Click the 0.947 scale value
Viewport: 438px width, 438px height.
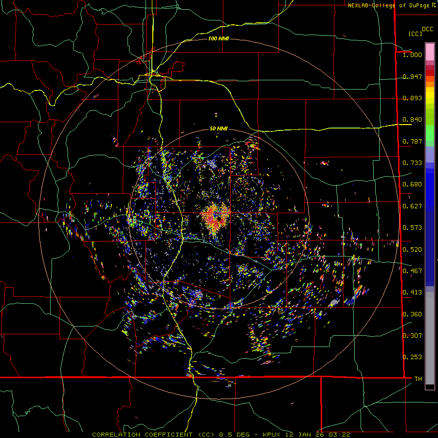pyautogui.click(x=412, y=76)
